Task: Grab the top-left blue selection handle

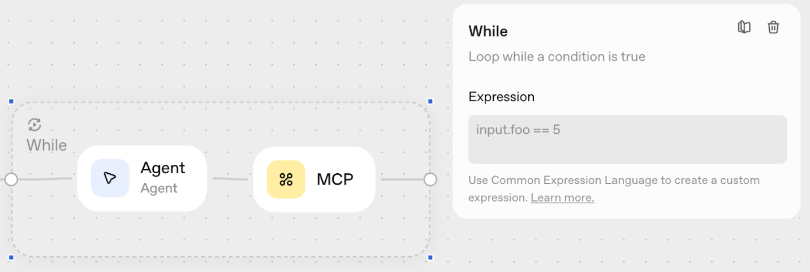Action: [11, 102]
